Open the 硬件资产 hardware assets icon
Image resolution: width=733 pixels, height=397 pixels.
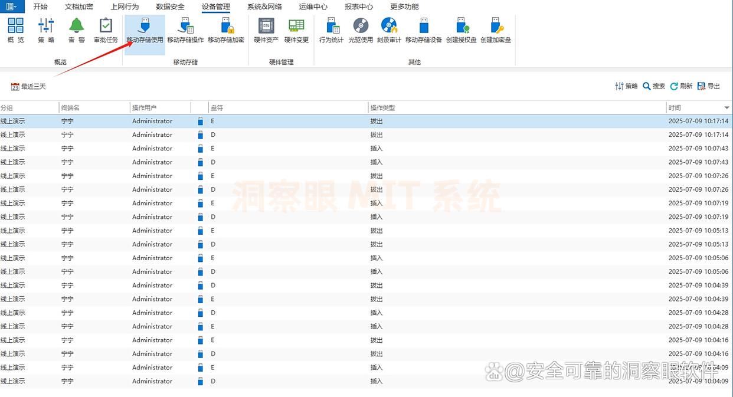[266, 30]
